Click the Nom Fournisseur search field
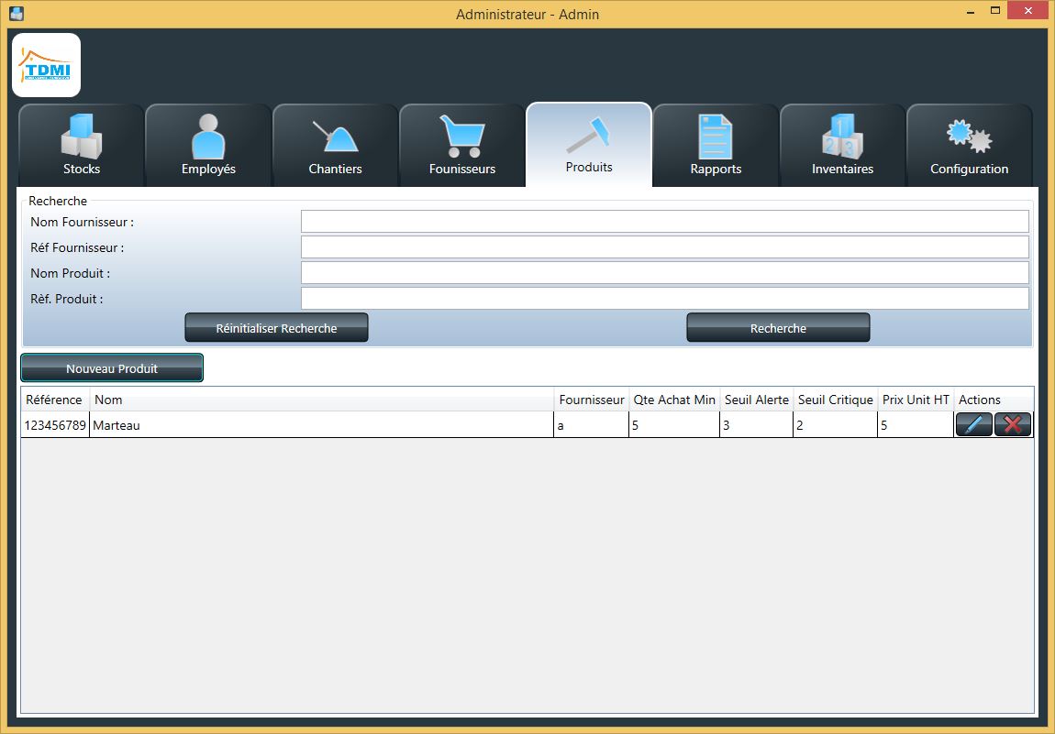Viewport: 1055px width, 734px height. (665, 221)
